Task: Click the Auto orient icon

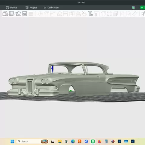Action: click(x=18, y=14)
